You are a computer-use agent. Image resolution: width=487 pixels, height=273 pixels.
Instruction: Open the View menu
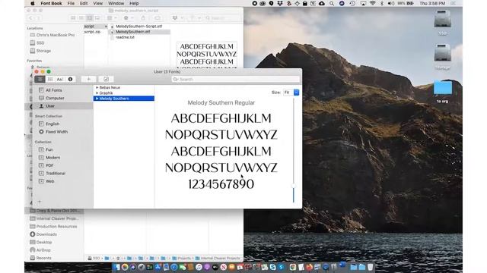pos(98,3)
